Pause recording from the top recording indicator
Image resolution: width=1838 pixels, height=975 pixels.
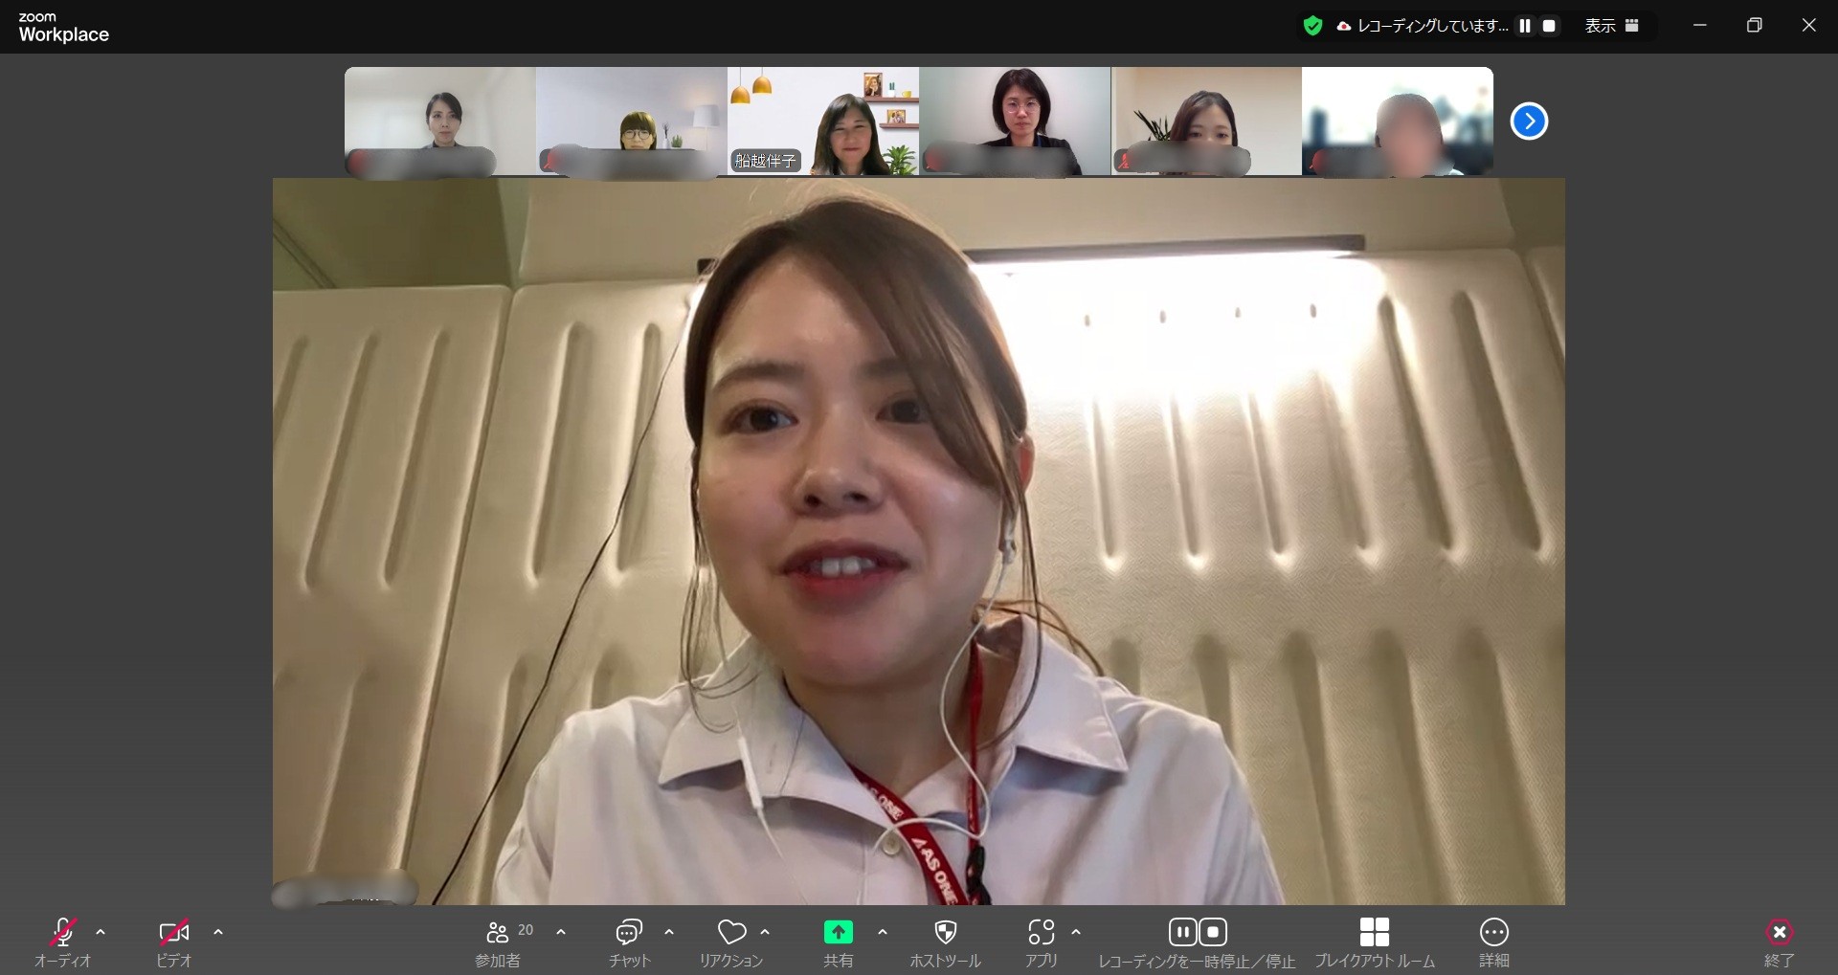tap(1525, 26)
